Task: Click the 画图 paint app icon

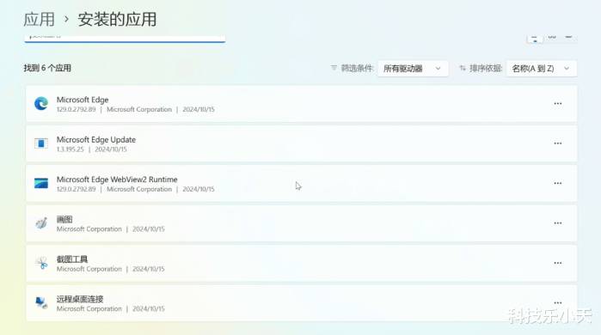Action: 41,222
